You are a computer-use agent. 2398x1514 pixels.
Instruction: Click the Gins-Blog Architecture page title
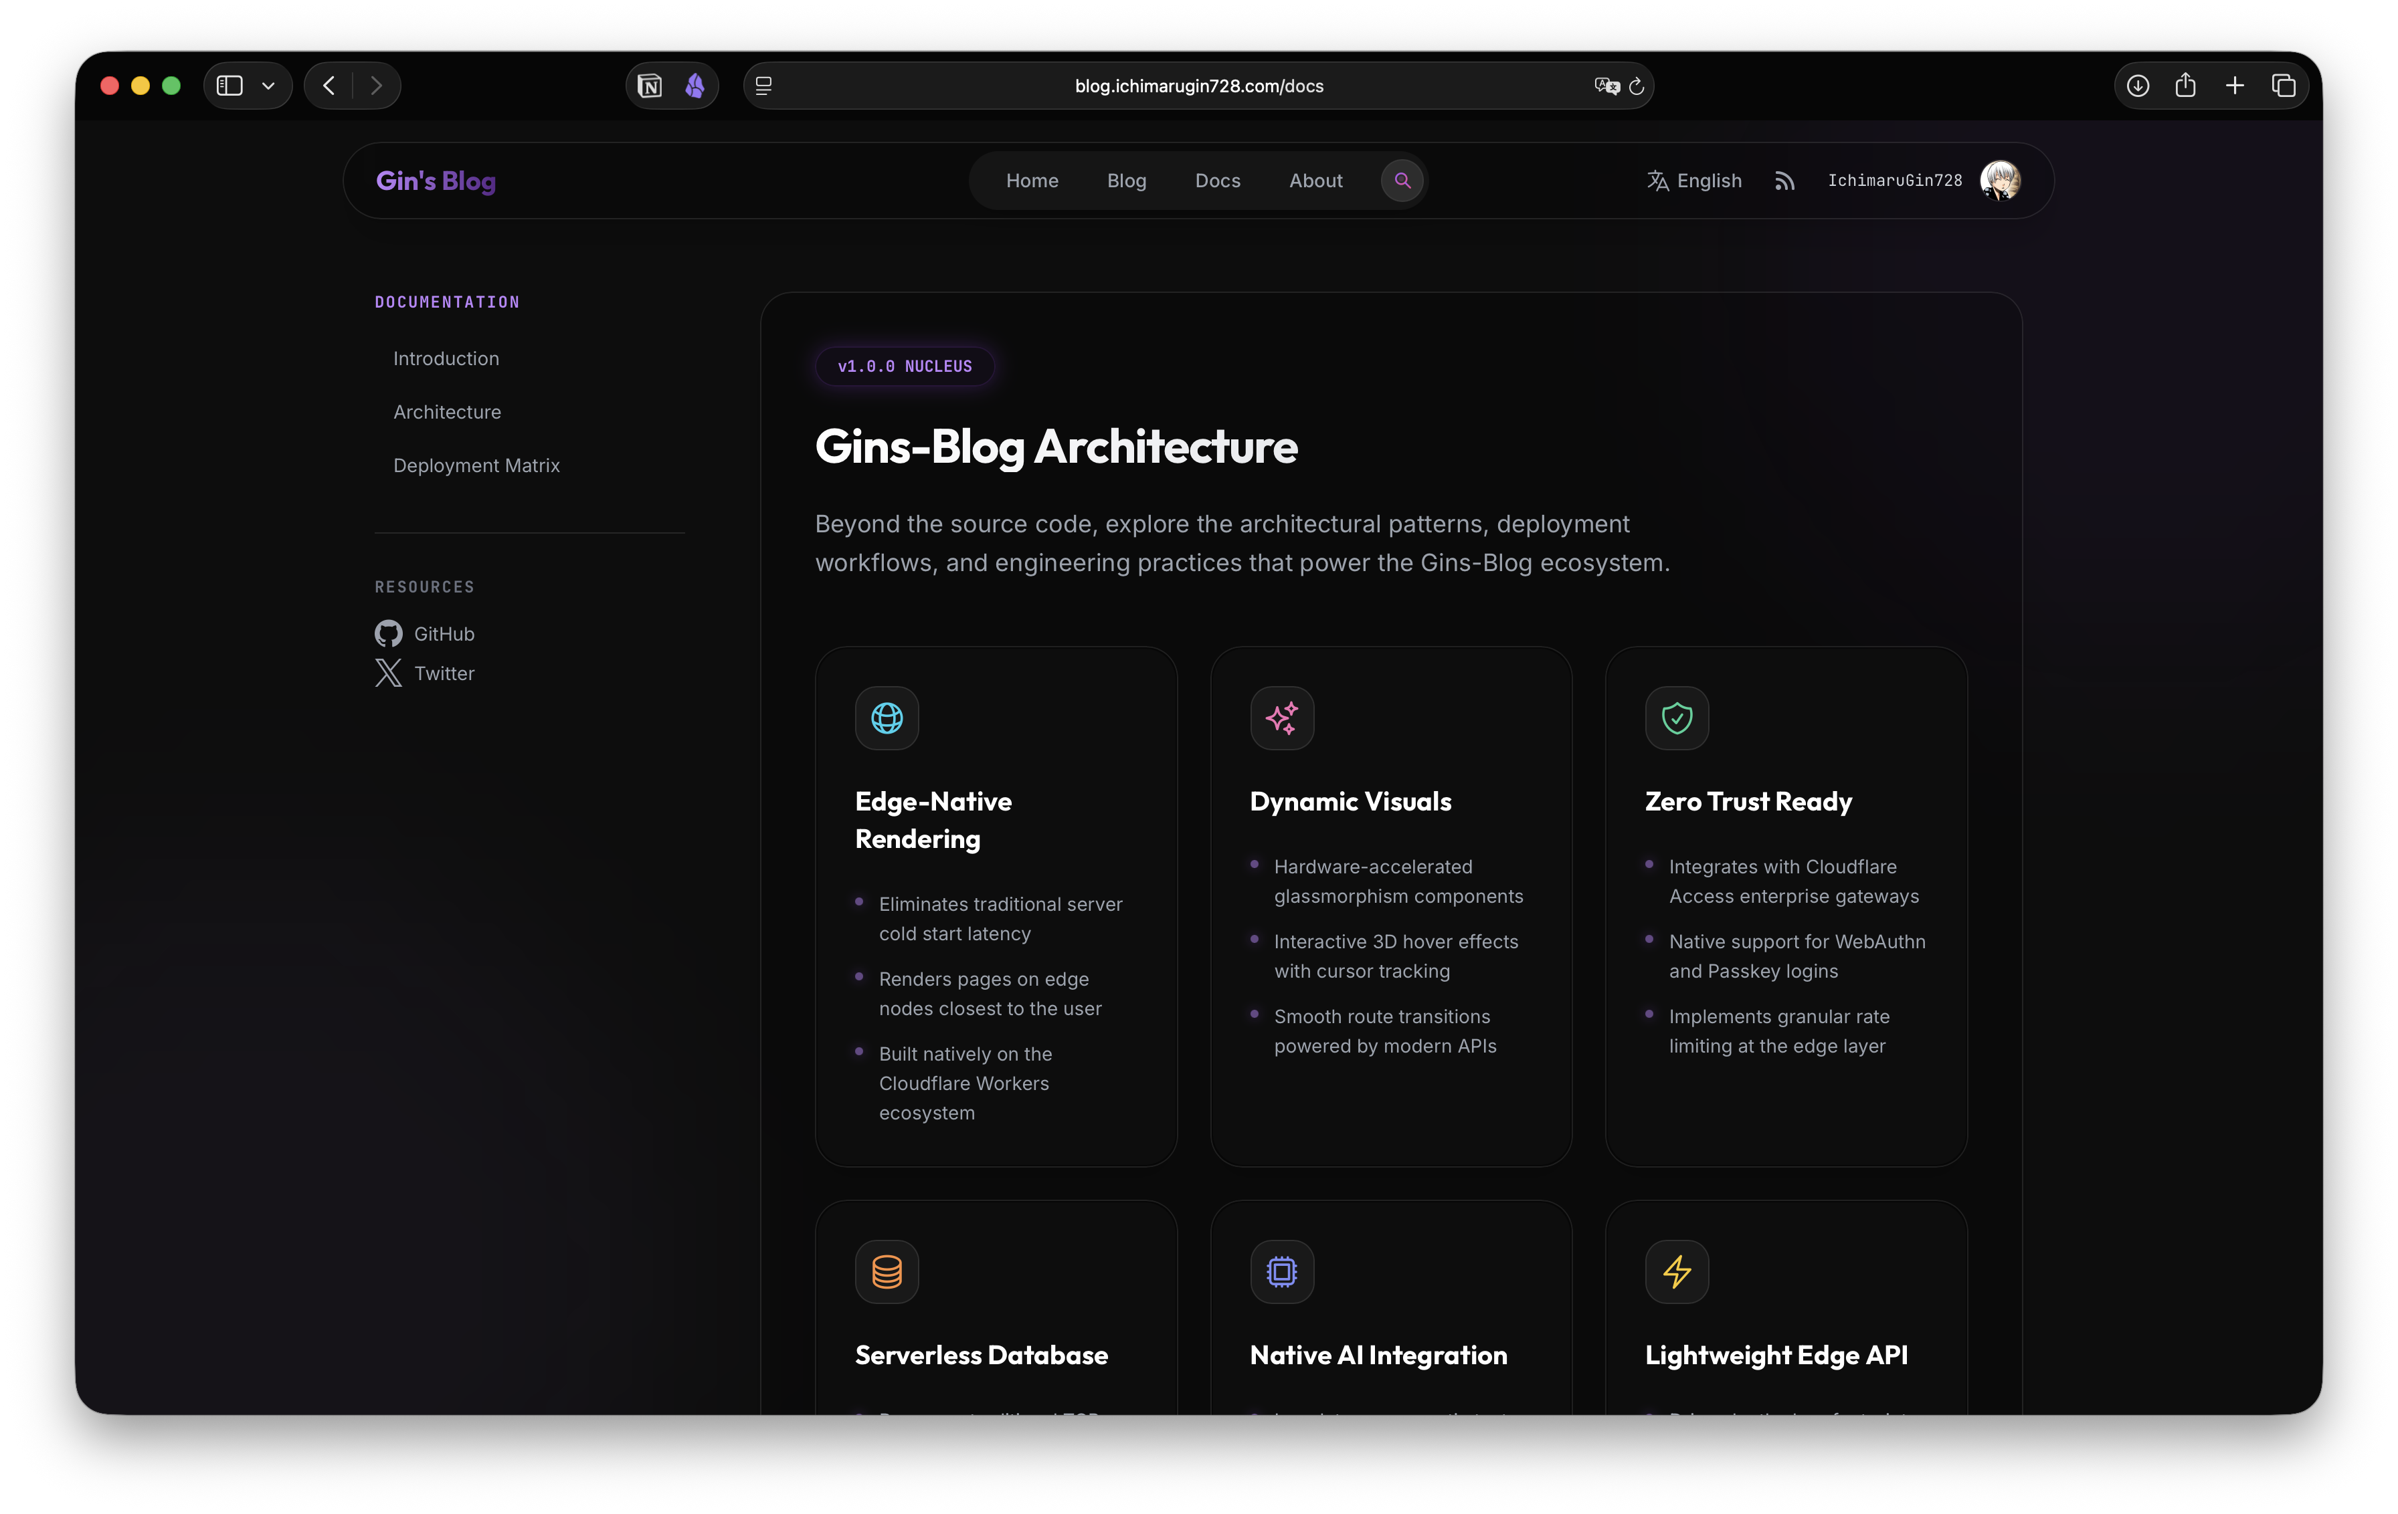(1056, 447)
